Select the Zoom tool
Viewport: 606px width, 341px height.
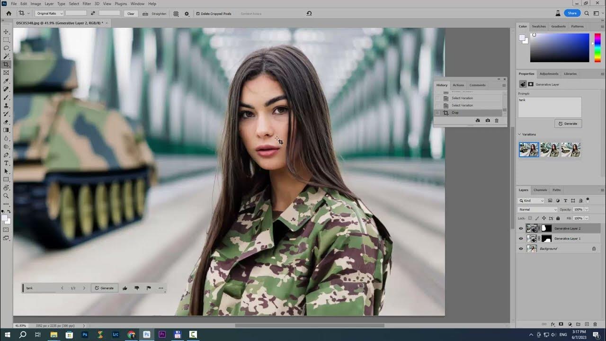[x=6, y=196]
